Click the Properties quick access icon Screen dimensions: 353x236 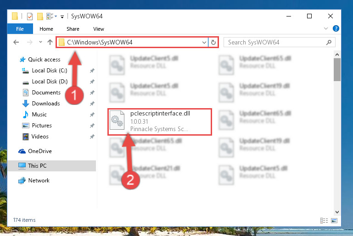click(30, 16)
